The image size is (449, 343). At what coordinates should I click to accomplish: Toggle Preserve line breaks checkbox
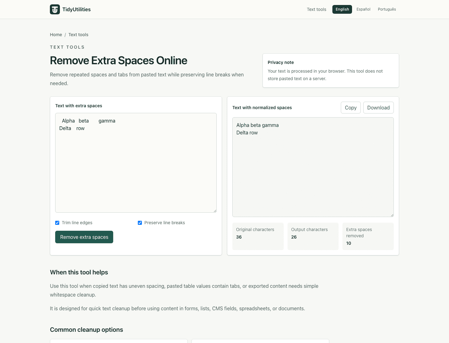[x=140, y=223]
